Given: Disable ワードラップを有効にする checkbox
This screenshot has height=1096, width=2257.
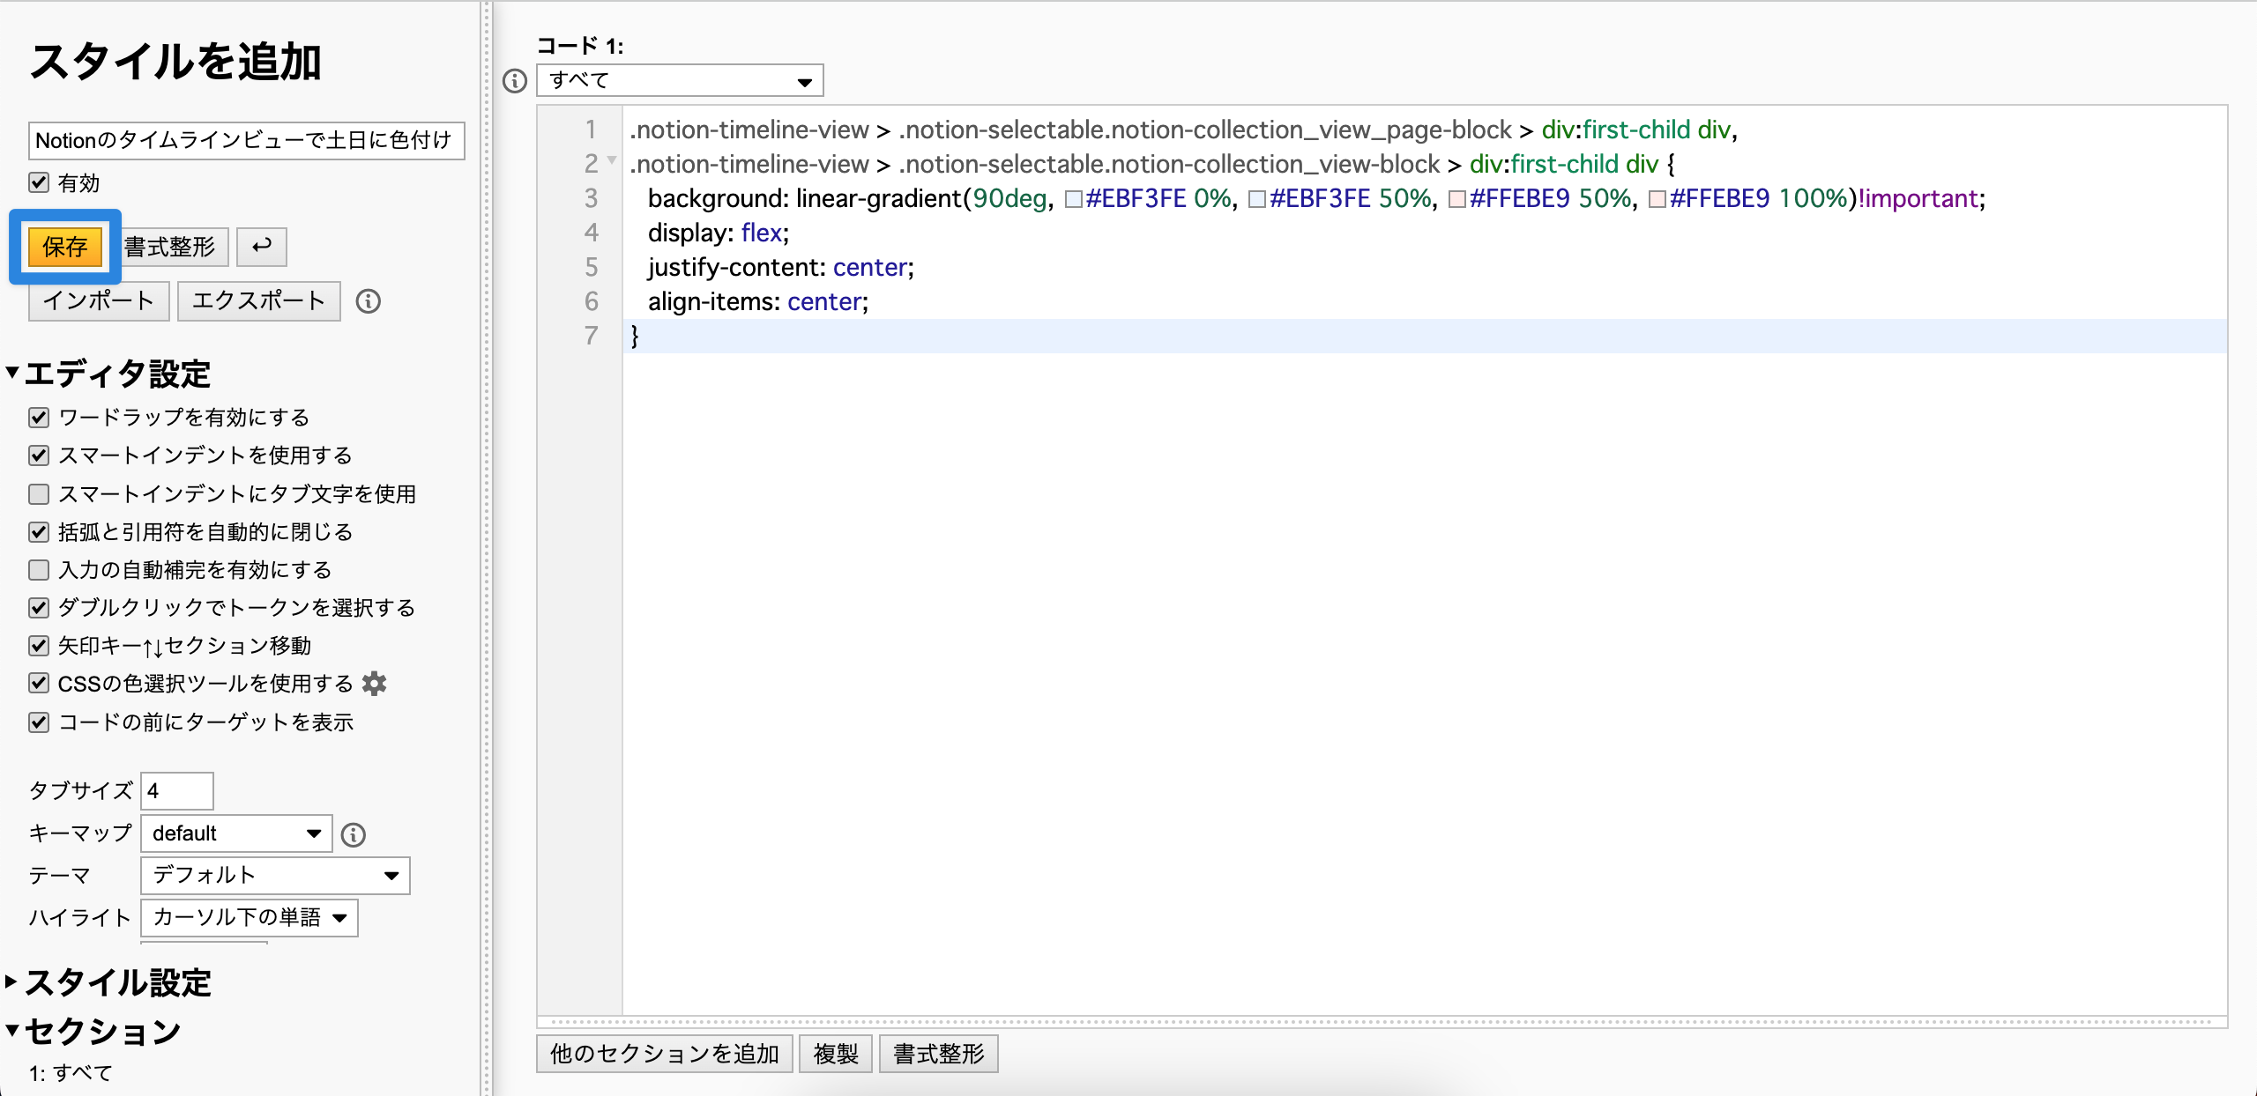Looking at the screenshot, I should click(39, 418).
